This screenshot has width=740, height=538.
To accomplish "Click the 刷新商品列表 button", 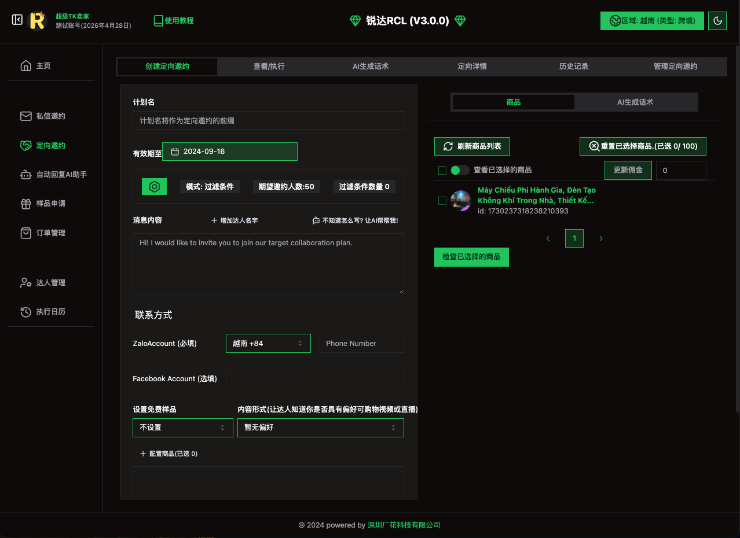I will pyautogui.click(x=472, y=146).
